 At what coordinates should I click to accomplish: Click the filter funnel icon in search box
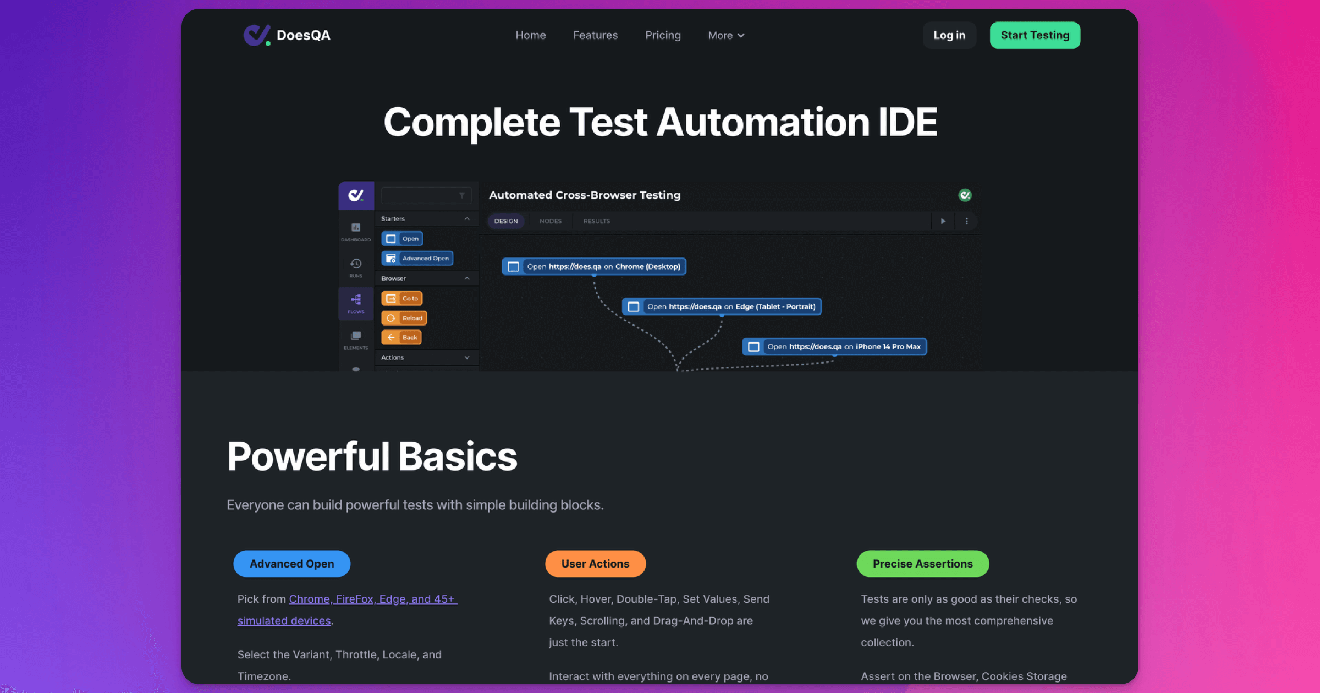click(x=462, y=195)
